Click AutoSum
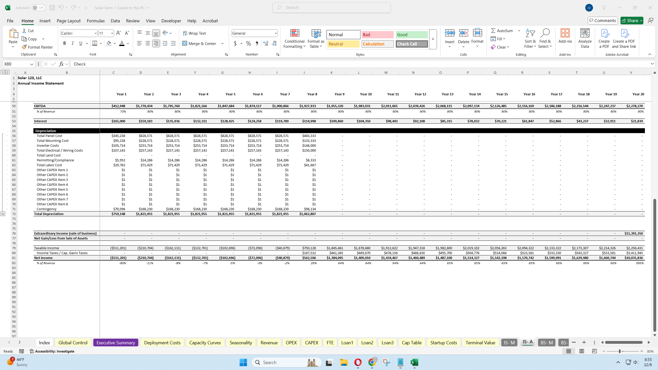 point(502,31)
